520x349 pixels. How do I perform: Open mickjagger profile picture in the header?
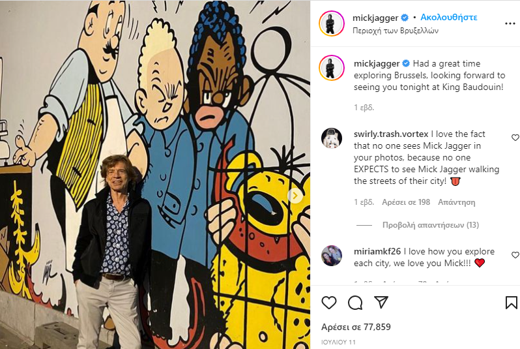332,23
